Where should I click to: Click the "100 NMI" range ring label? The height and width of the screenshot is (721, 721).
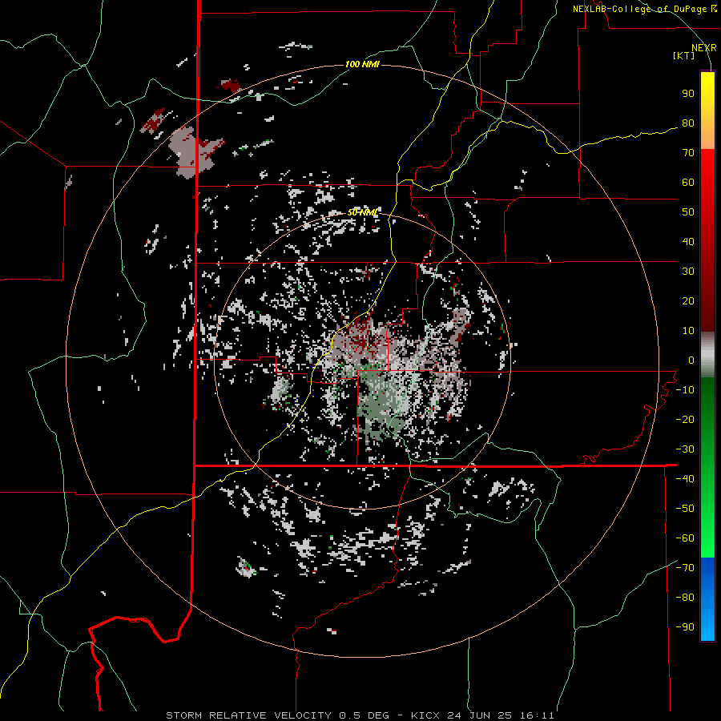[362, 64]
